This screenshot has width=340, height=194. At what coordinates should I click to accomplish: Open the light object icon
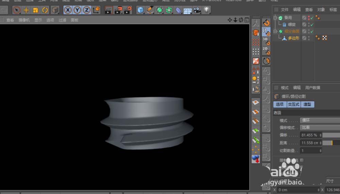coord(207,10)
